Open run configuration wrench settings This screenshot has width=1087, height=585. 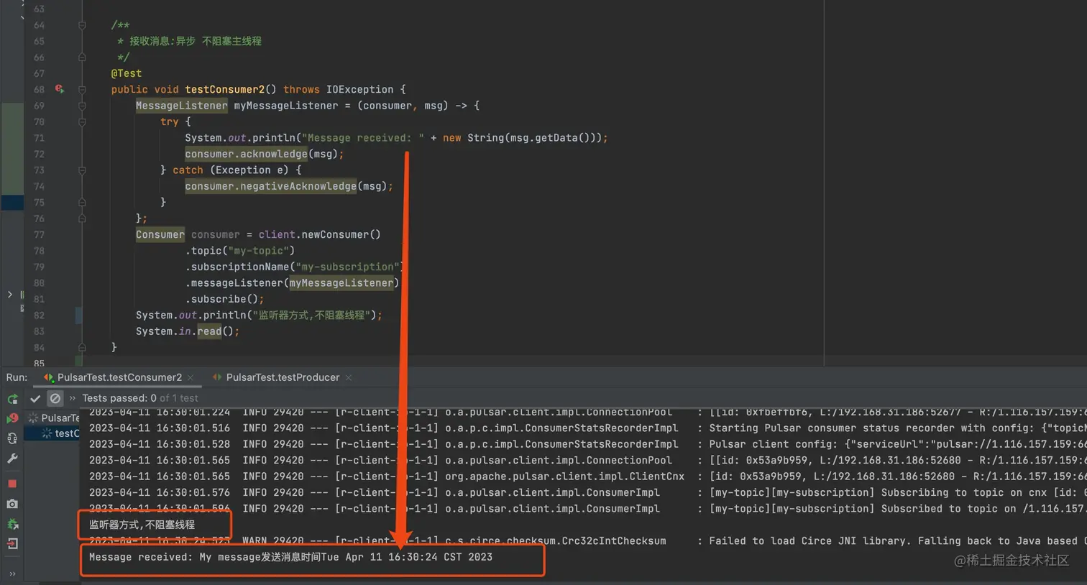pyautogui.click(x=12, y=459)
